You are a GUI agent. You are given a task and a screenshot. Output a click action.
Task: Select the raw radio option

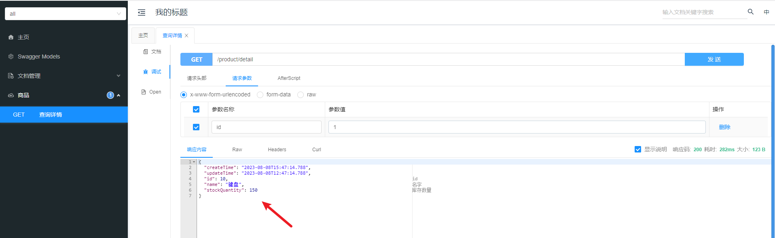pyautogui.click(x=301, y=95)
